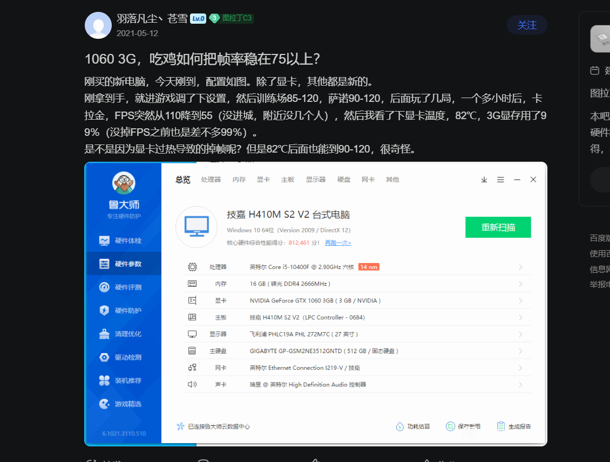This screenshot has width=610, height=462.
Task: Click the post date 2021-05-12
Action: 137,33
